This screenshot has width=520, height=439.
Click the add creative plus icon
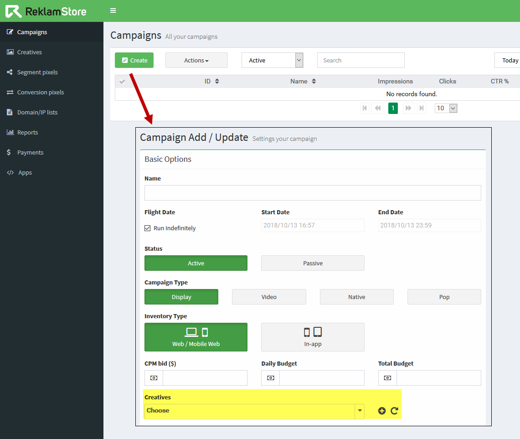tap(382, 411)
